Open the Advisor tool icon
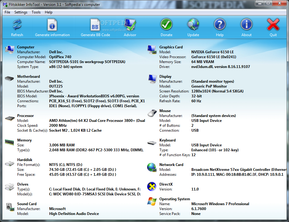This screenshot has height=222, width=289. click(x=130, y=24)
